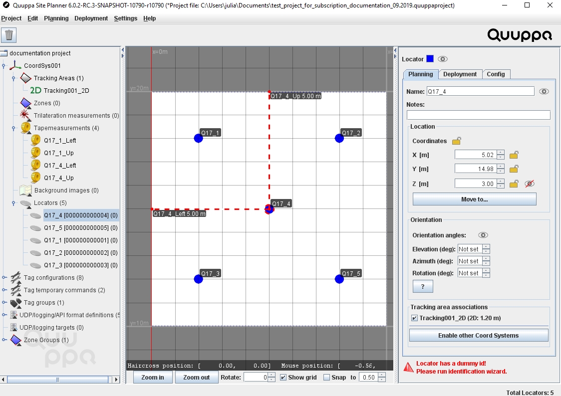This screenshot has width=561, height=396.
Task: Click the Rotate value field
Action: pyautogui.click(x=256, y=378)
